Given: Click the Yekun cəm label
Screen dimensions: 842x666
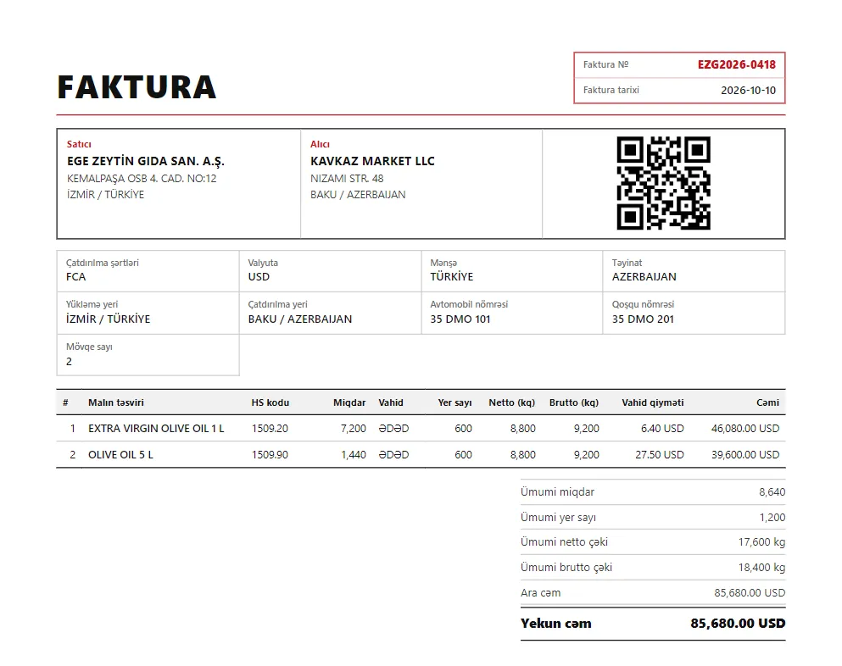Looking at the screenshot, I should pyautogui.click(x=555, y=623).
